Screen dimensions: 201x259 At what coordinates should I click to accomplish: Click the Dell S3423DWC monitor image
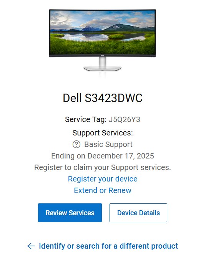102,40
